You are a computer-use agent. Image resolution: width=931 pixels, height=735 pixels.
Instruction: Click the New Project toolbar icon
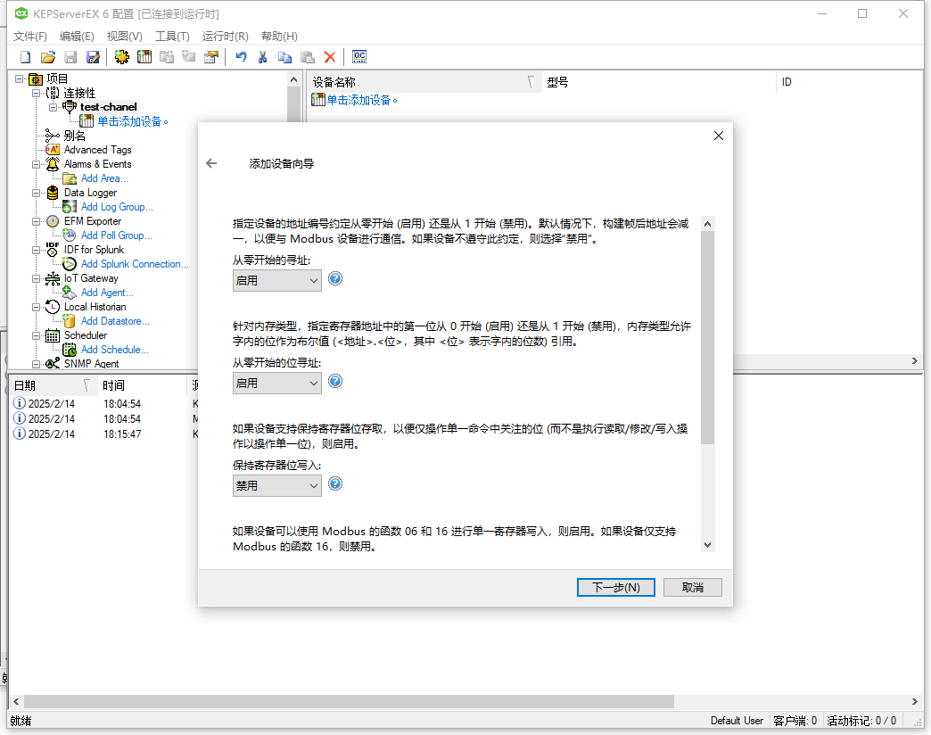[26, 57]
